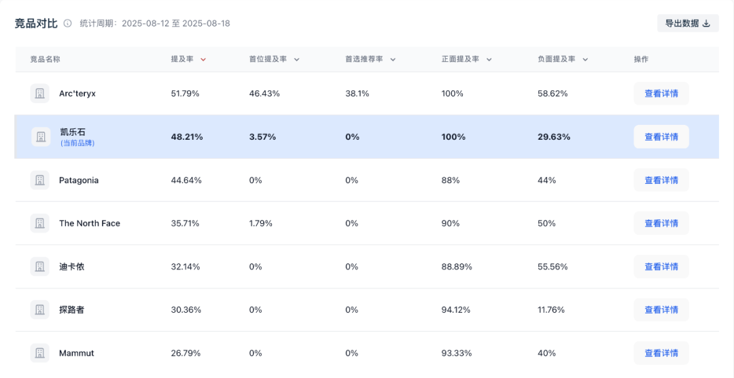Click the (当前品牌) label
This screenshot has height=378, width=734.
(x=77, y=143)
